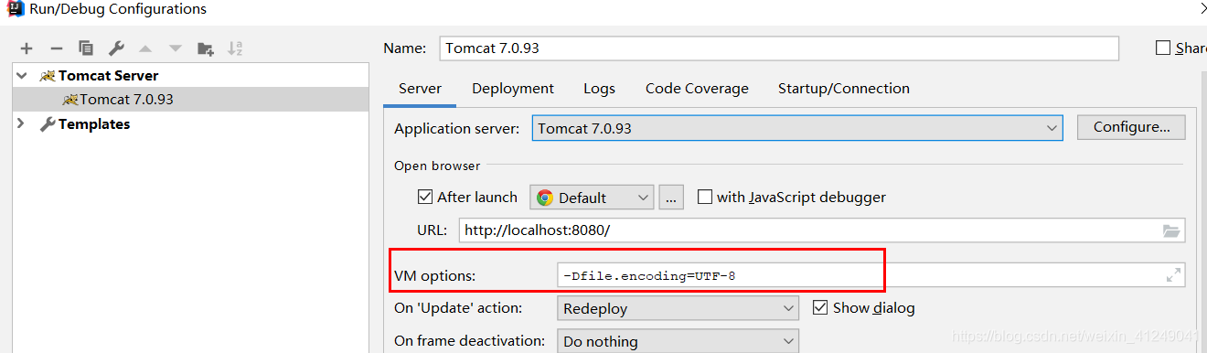The image size is (1207, 353).
Task: Switch to the Code Coverage tab
Action: pyautogui.click(x=697, y=89)
